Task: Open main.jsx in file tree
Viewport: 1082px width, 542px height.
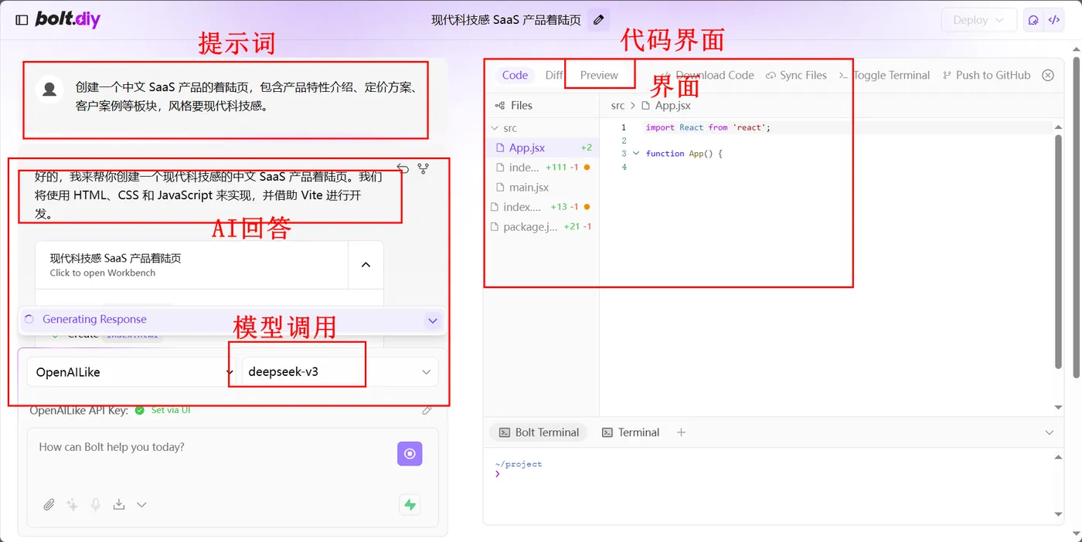Action: pyautogui.click(x=541, y=187)
